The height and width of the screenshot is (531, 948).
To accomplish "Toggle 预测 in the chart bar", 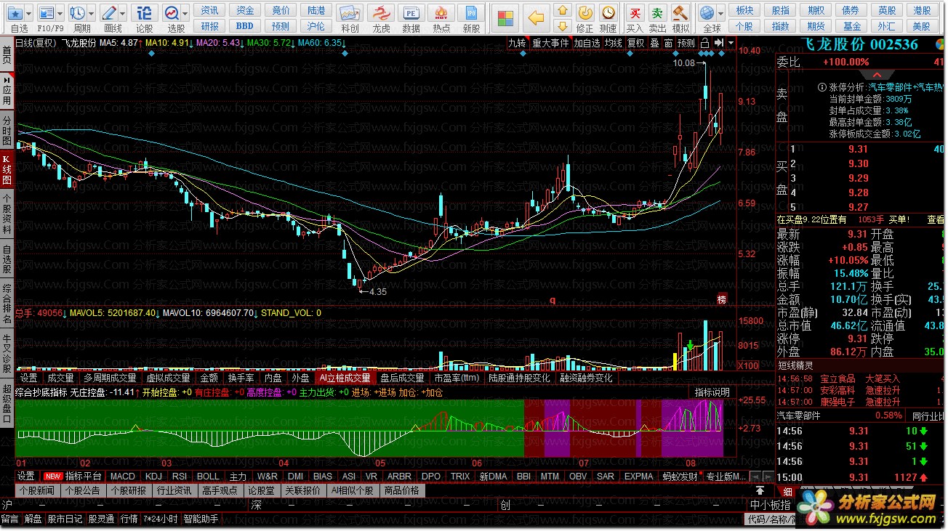I will coord(686,43).
